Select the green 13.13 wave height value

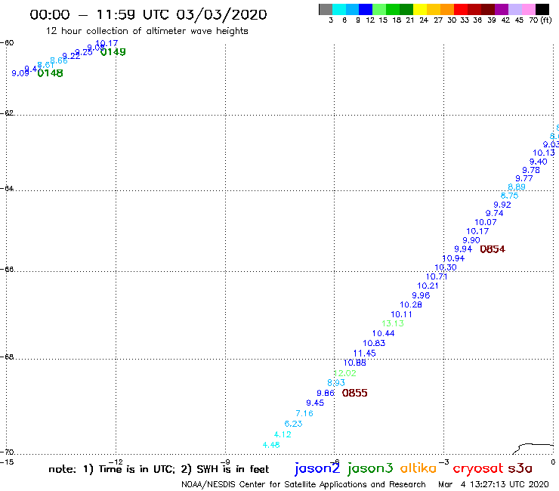point(393,324)
